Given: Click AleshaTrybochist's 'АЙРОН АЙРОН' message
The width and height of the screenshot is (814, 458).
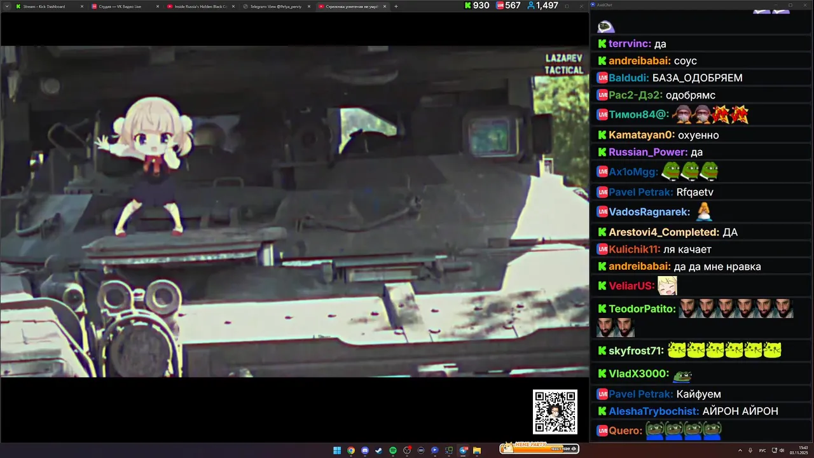Looking at the screenshot, I should coord(740,412).
